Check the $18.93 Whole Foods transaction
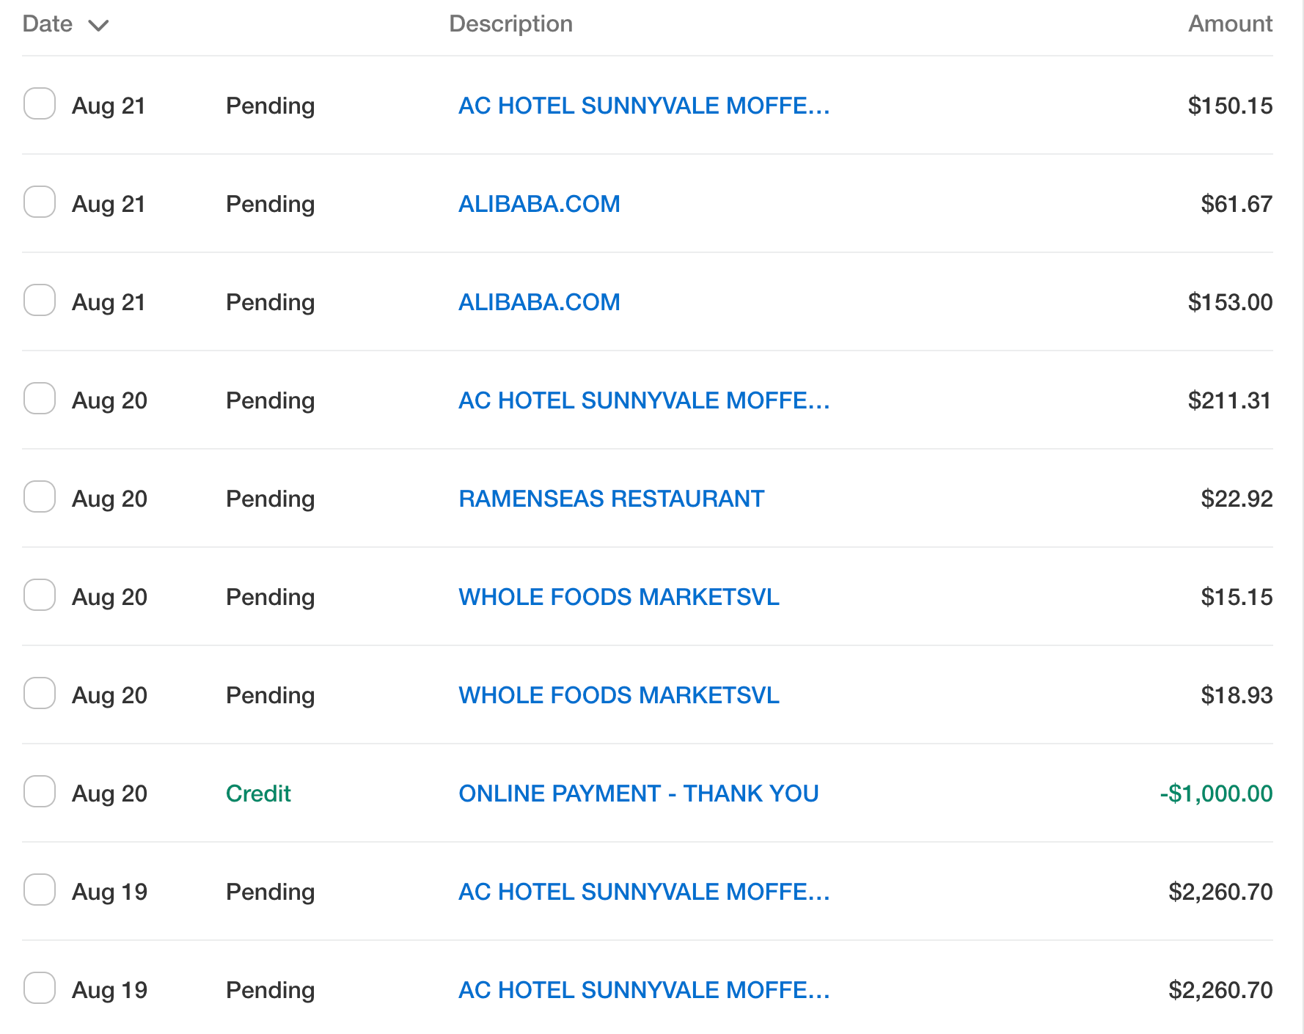 tap(40, 693)
